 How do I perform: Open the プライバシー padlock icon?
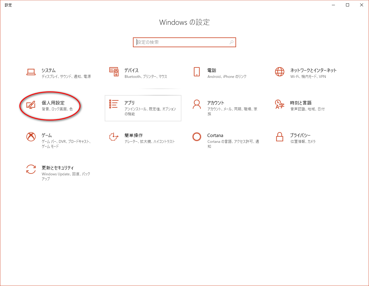(279, 137)
